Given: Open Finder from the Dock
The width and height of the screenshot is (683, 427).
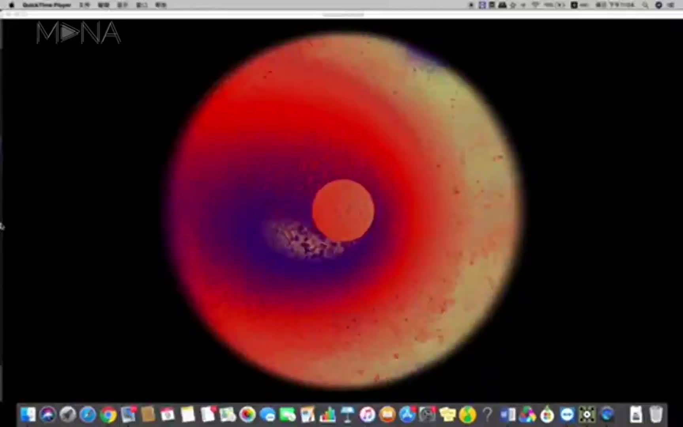Looking at the screenshot, I should coord(28,414).
